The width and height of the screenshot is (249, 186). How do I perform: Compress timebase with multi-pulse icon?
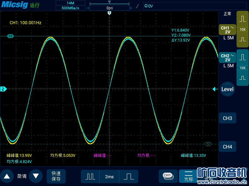coord(90,176)
